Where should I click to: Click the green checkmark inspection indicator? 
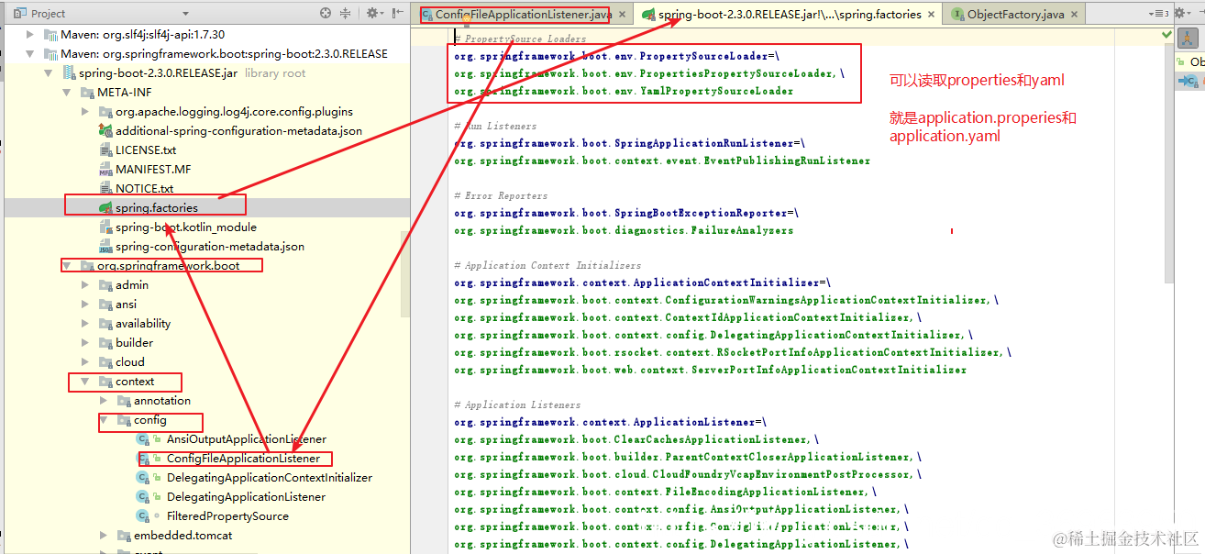1166,34
